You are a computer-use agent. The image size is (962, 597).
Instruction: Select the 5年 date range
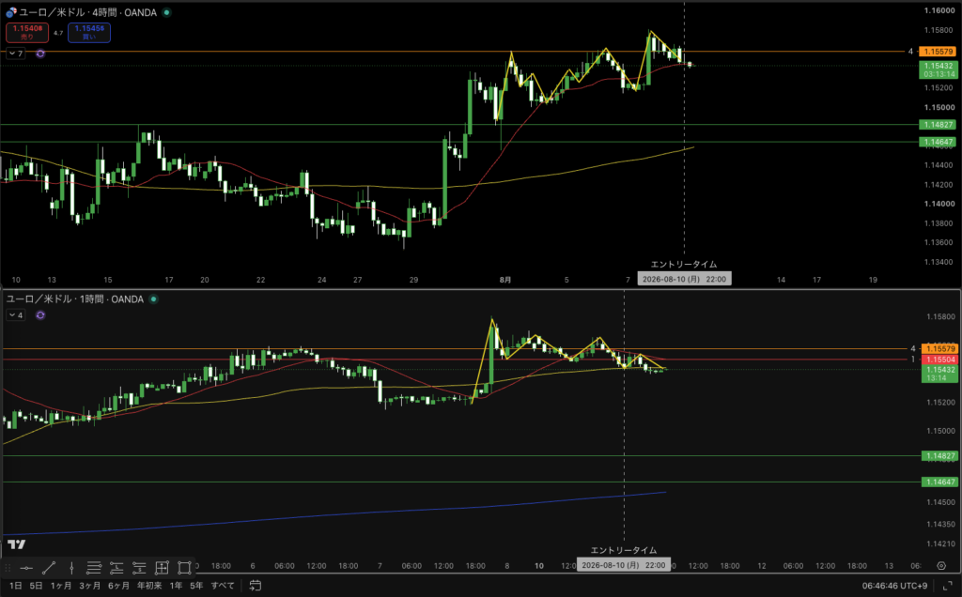pos(196,586)
